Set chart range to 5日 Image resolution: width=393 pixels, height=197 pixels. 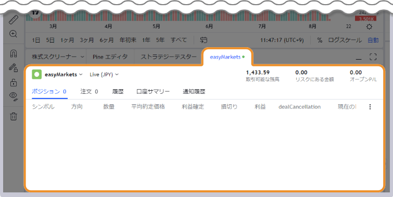pos(50,40)
